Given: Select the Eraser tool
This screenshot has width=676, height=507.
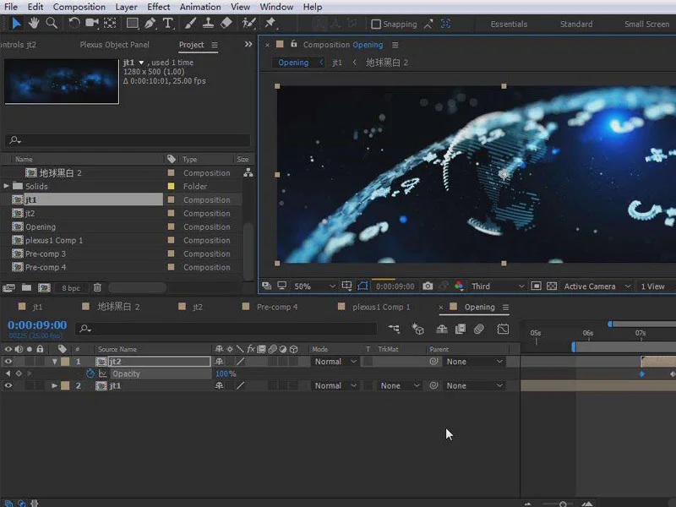Looking at the screenshot, I should point(226,23).
